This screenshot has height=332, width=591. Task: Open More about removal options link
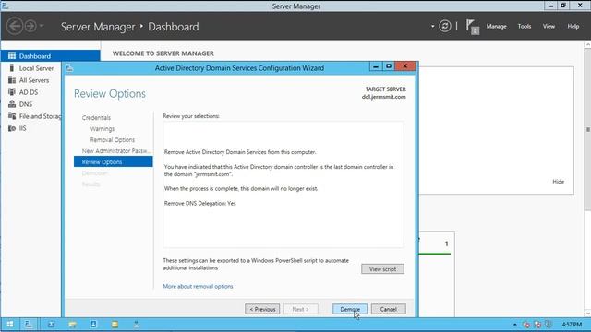[198, 286]
